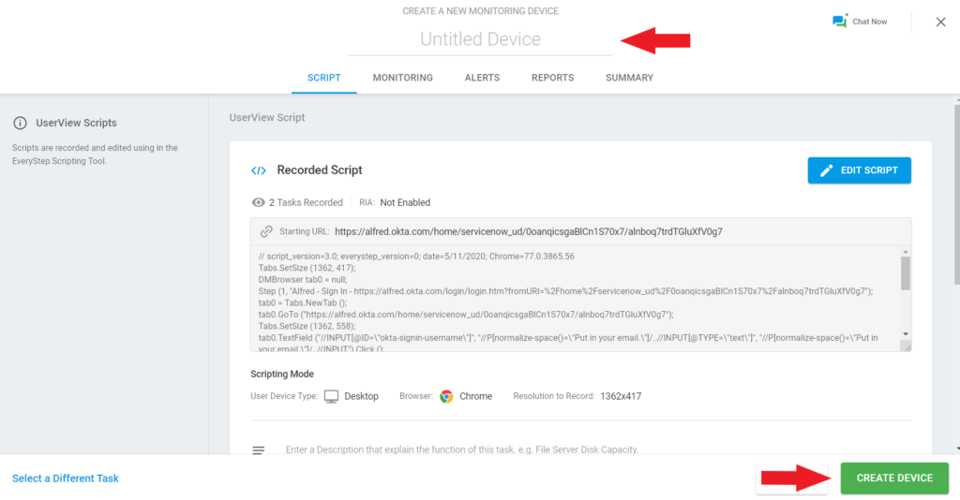Open the Summary tab

click(629, 78)
